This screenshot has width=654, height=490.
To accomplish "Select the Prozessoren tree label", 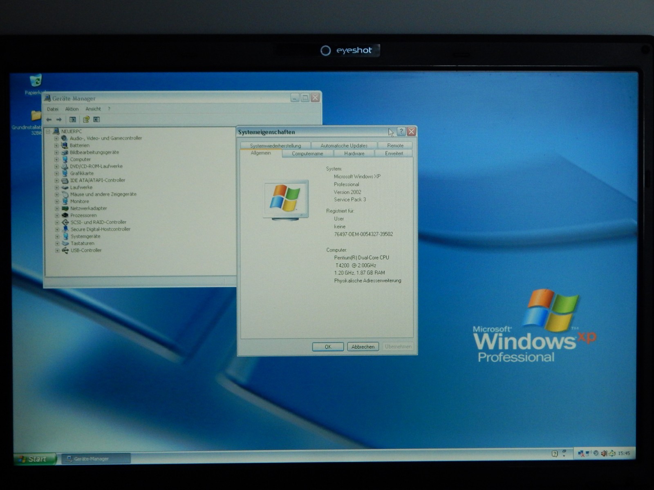I will pos(83,215).
